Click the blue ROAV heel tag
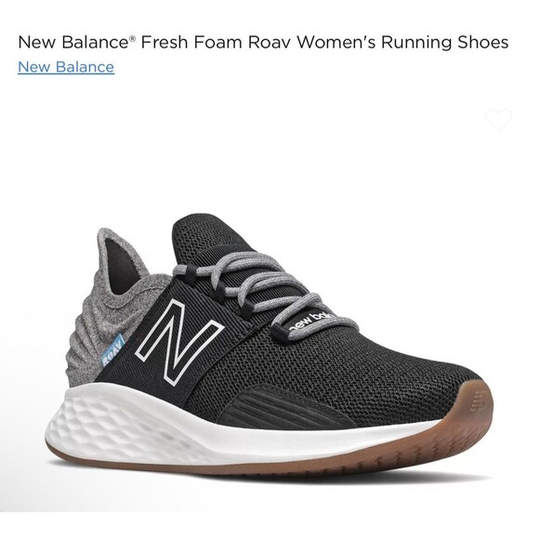 coord(112,351)
